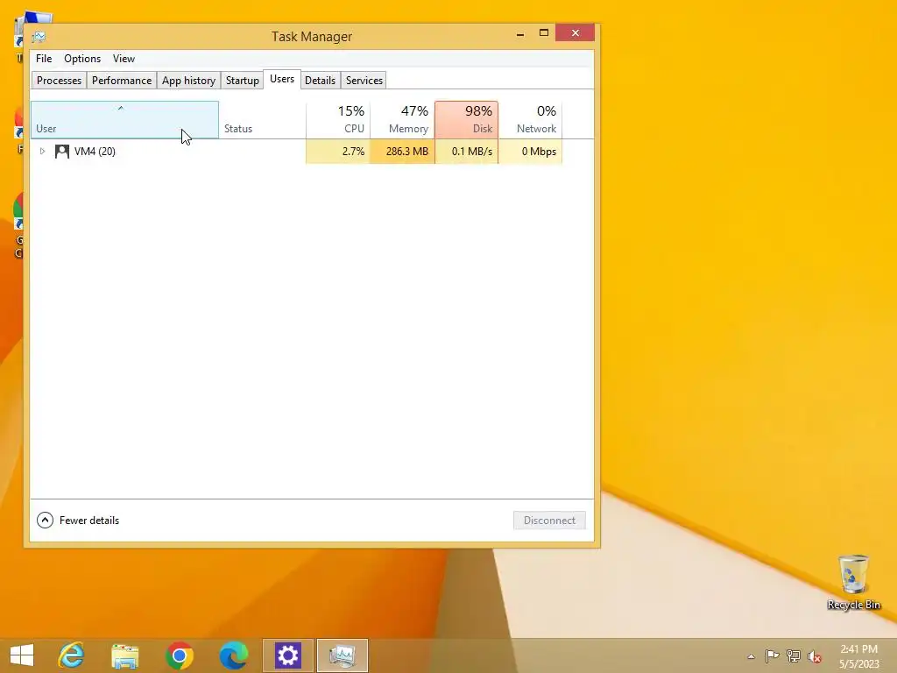Screen dimensions: 897x673
Task: Switch to the Services tab
Action: click(x=364, y=80)
